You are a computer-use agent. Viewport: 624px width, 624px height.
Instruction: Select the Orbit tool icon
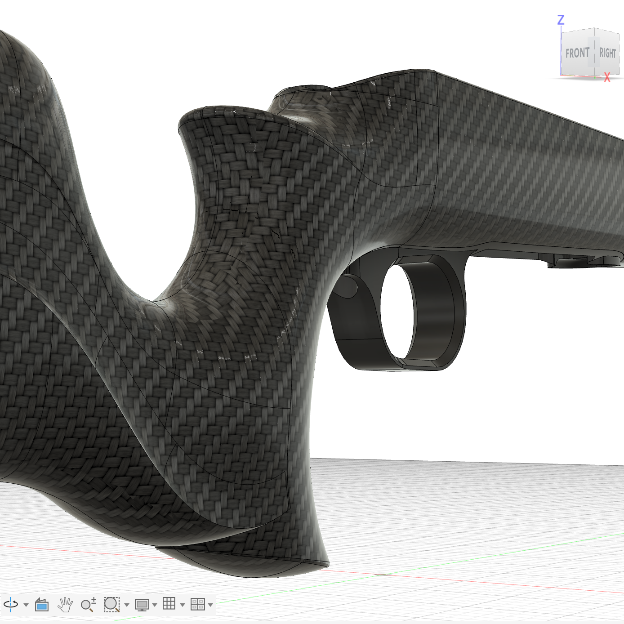(x=11, y=604)
